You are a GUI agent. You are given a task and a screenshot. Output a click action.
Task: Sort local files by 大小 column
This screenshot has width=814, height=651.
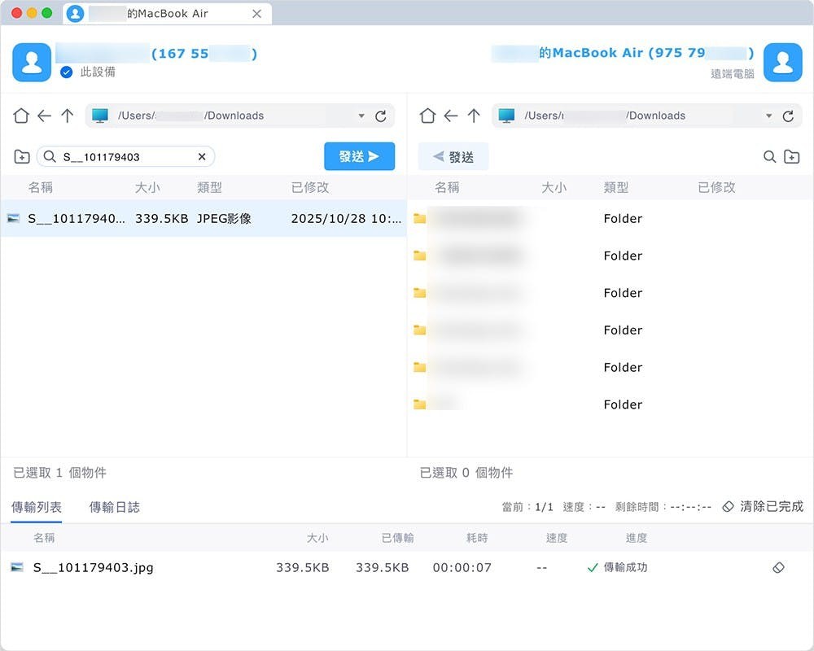click(x=147, y=187)
